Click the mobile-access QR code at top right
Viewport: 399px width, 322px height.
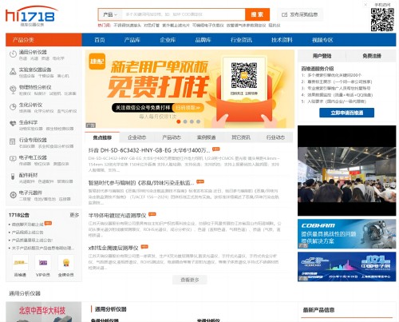(382, 20)
